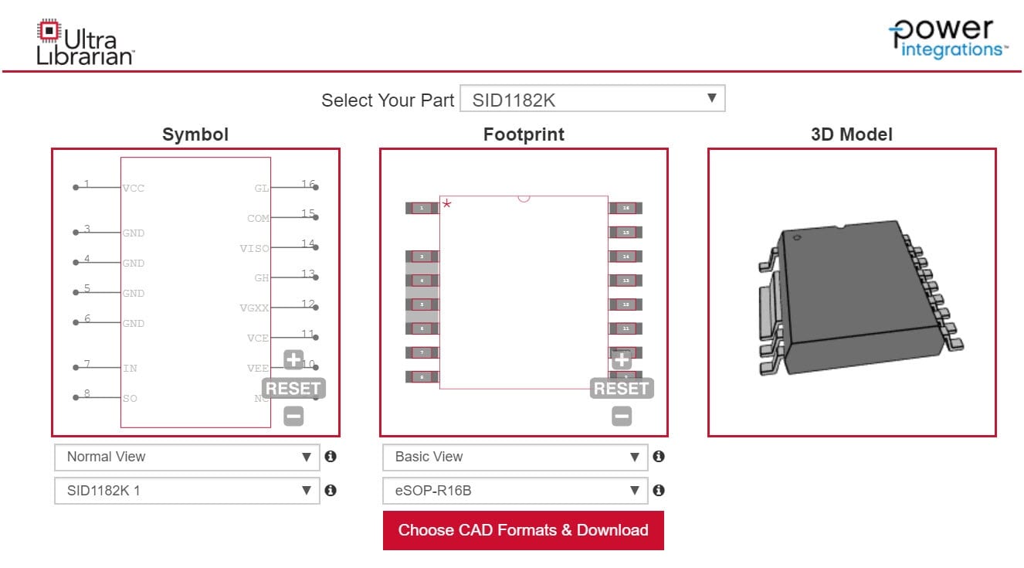Image resolution: width=1024 pixels, height=568 pixels.
Task: Reset the Footprint view zoom
Action: [x=622, y=388]
